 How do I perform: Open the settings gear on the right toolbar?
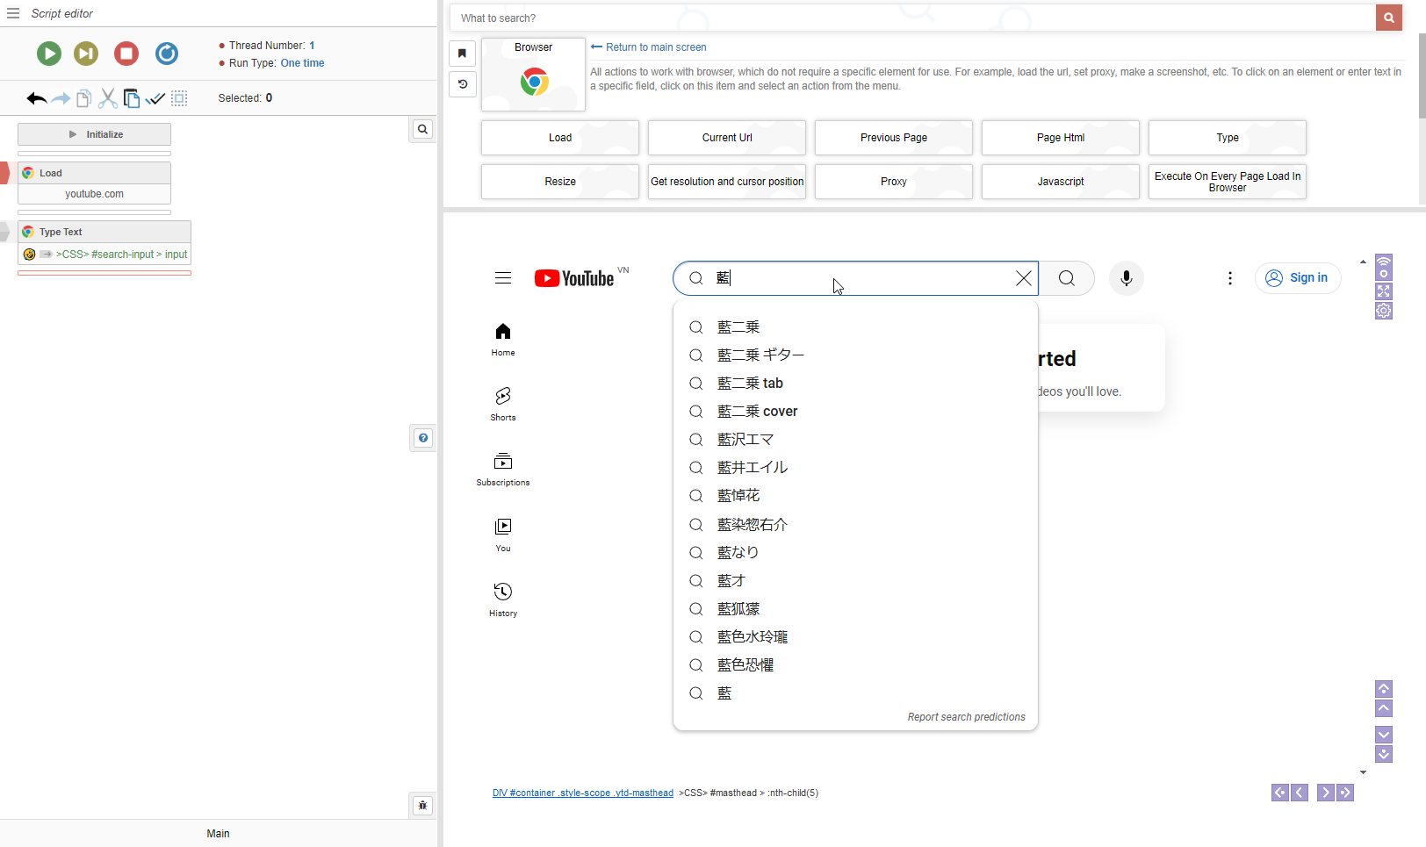pos(1384,310)
